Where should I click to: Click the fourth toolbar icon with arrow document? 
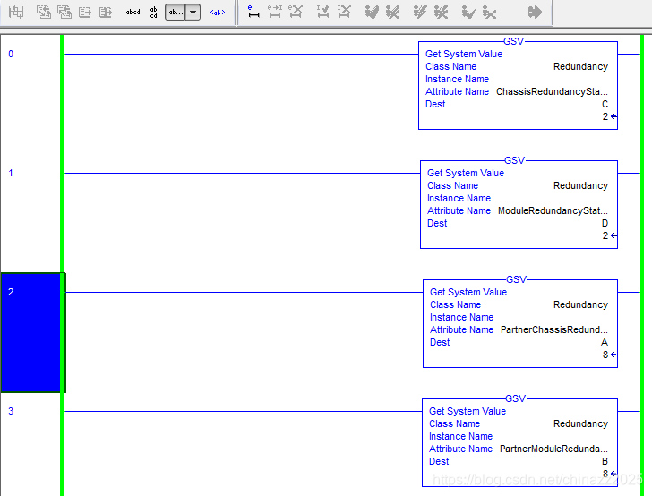(x=85, y=12)
